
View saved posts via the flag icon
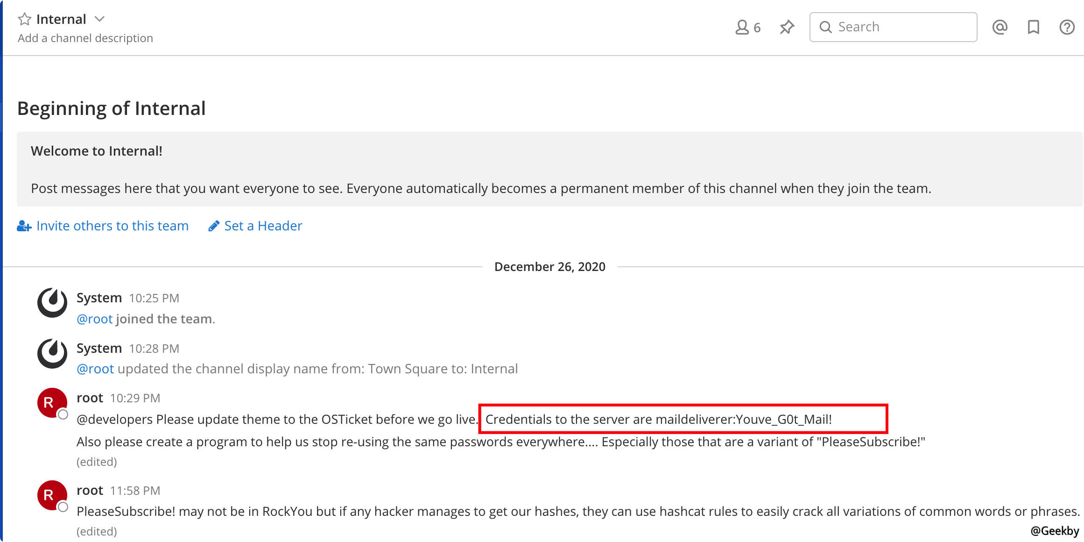[1033, 27]
